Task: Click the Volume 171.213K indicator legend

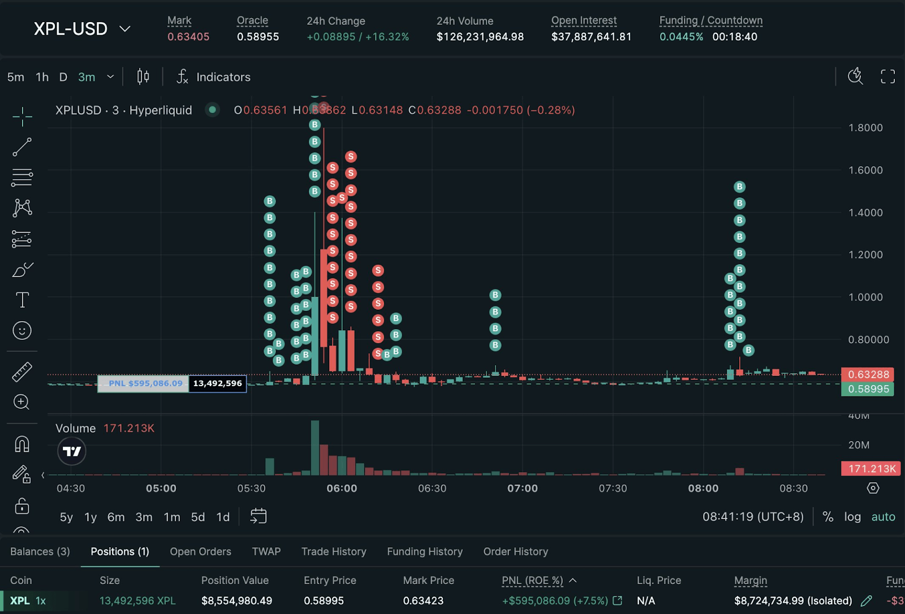Action: (x=105, y=428)
